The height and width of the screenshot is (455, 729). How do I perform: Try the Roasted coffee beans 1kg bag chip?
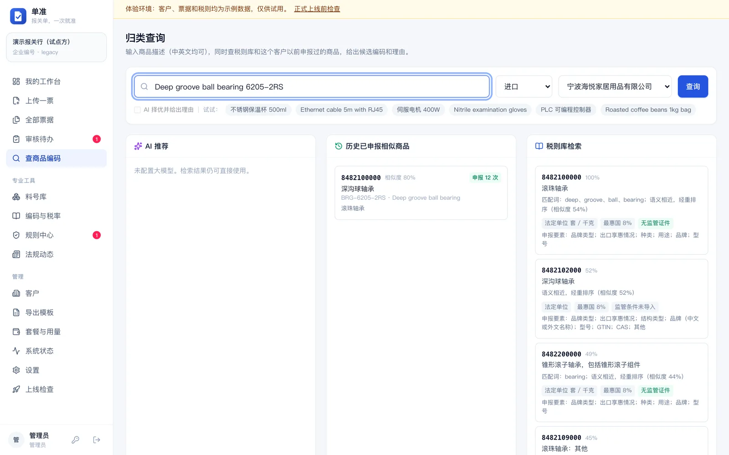pos(648,110)
